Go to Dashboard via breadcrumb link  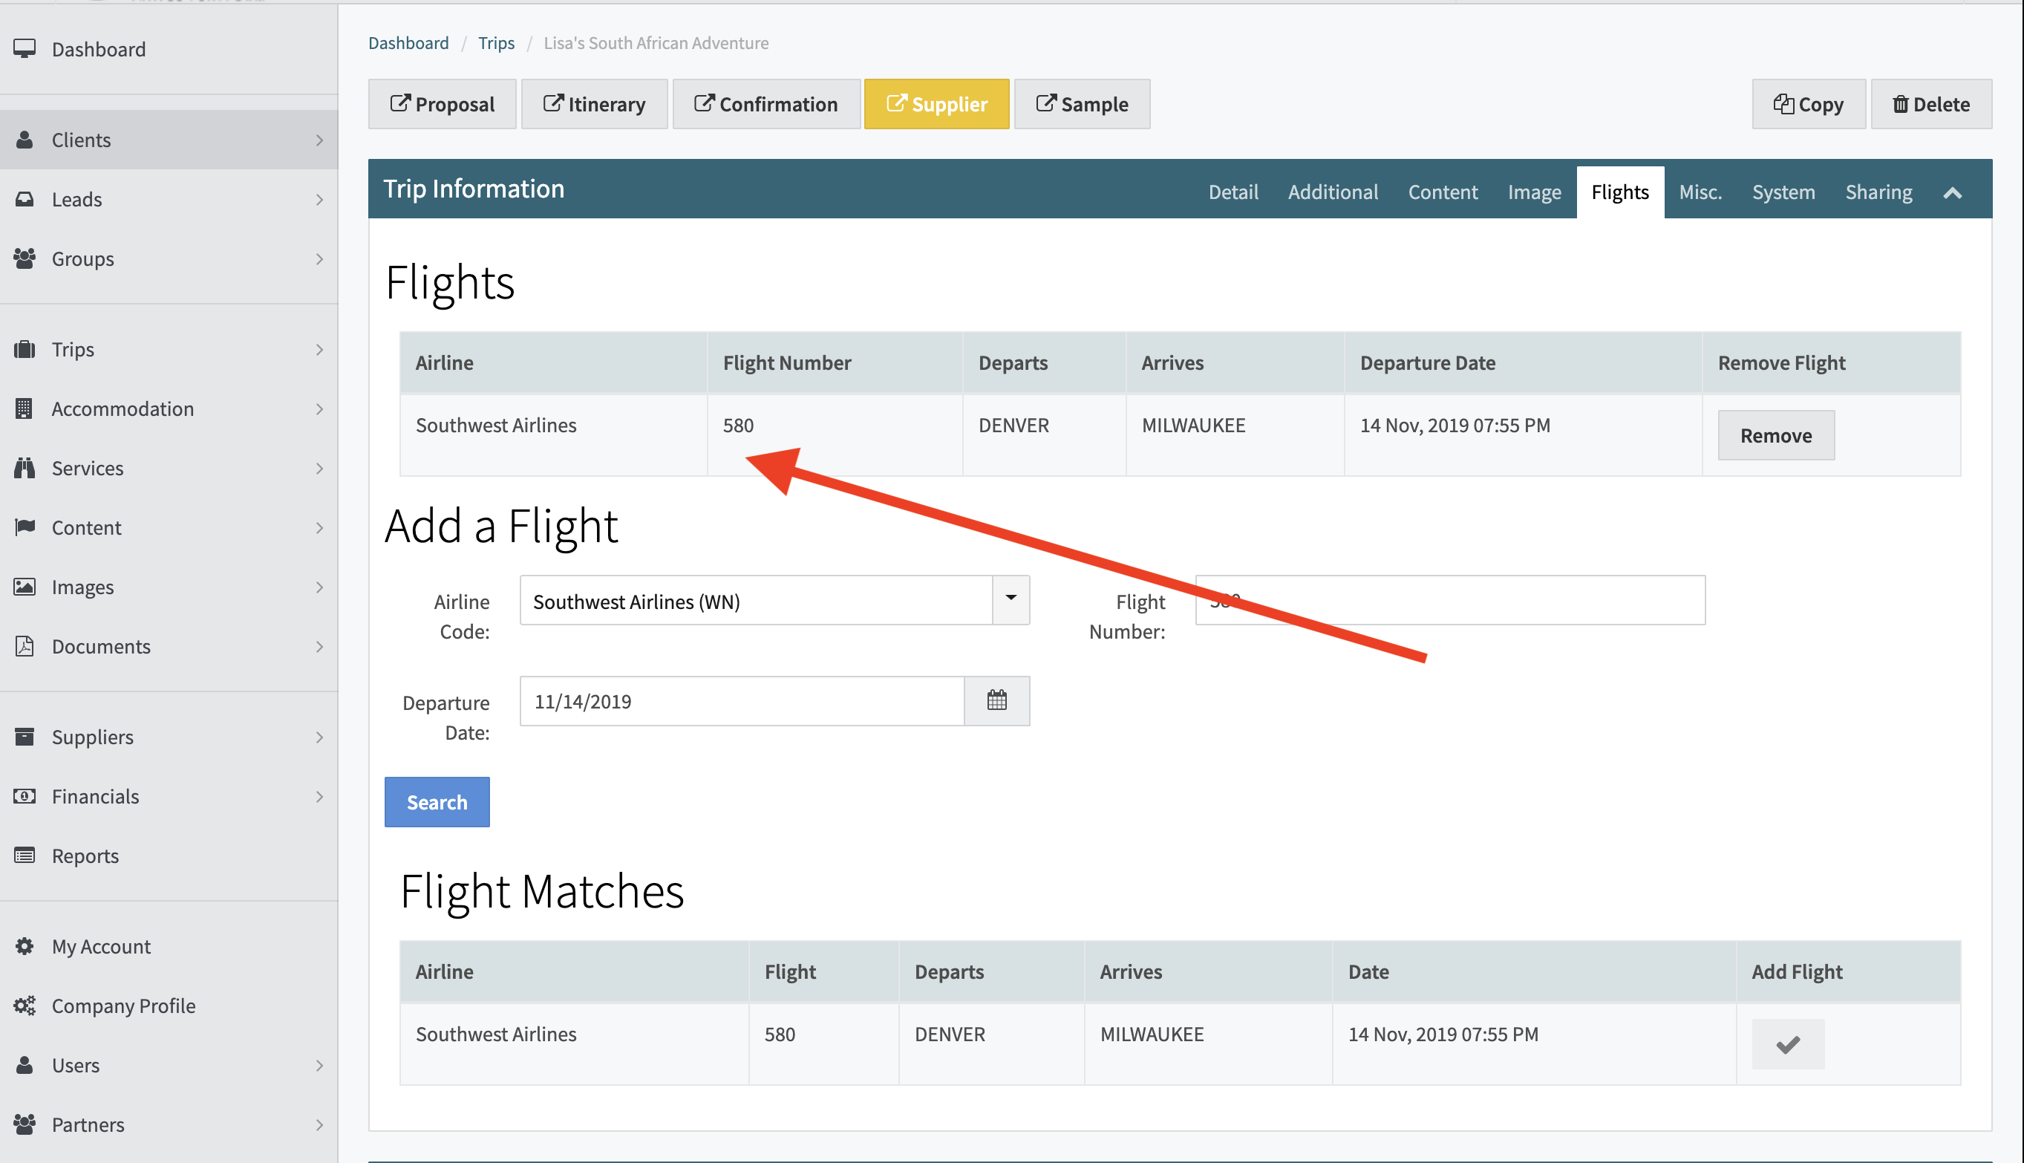click(408, 43)
